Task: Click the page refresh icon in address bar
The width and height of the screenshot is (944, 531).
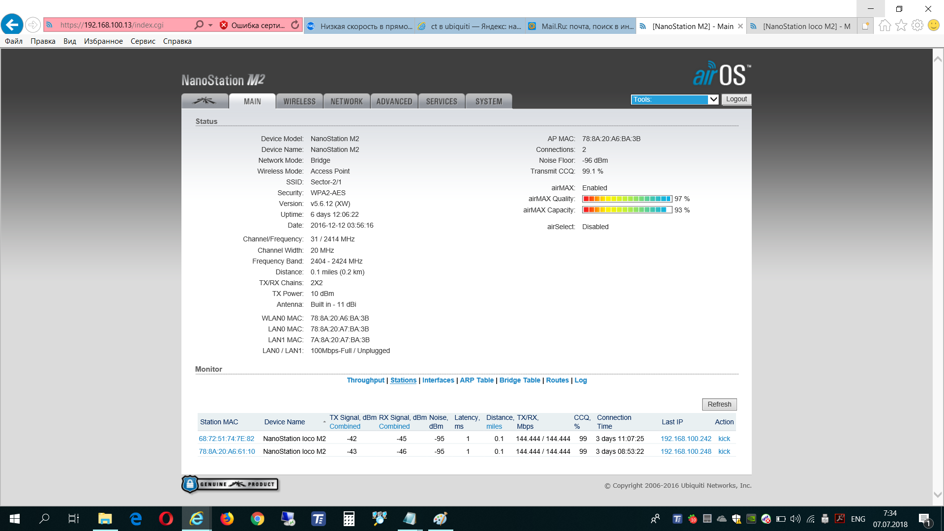Action: coord(295,25)
